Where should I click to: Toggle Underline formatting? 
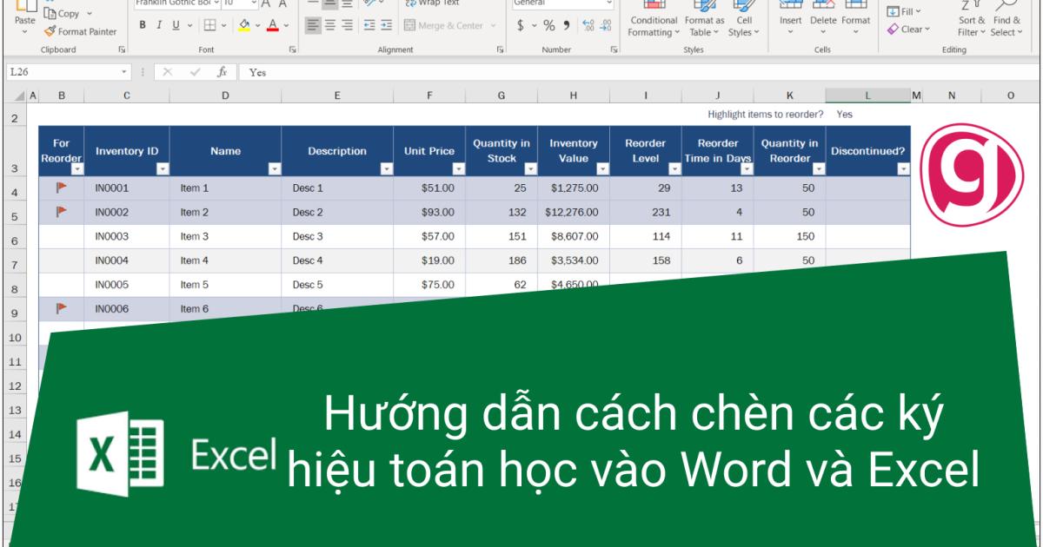[175, 24]
